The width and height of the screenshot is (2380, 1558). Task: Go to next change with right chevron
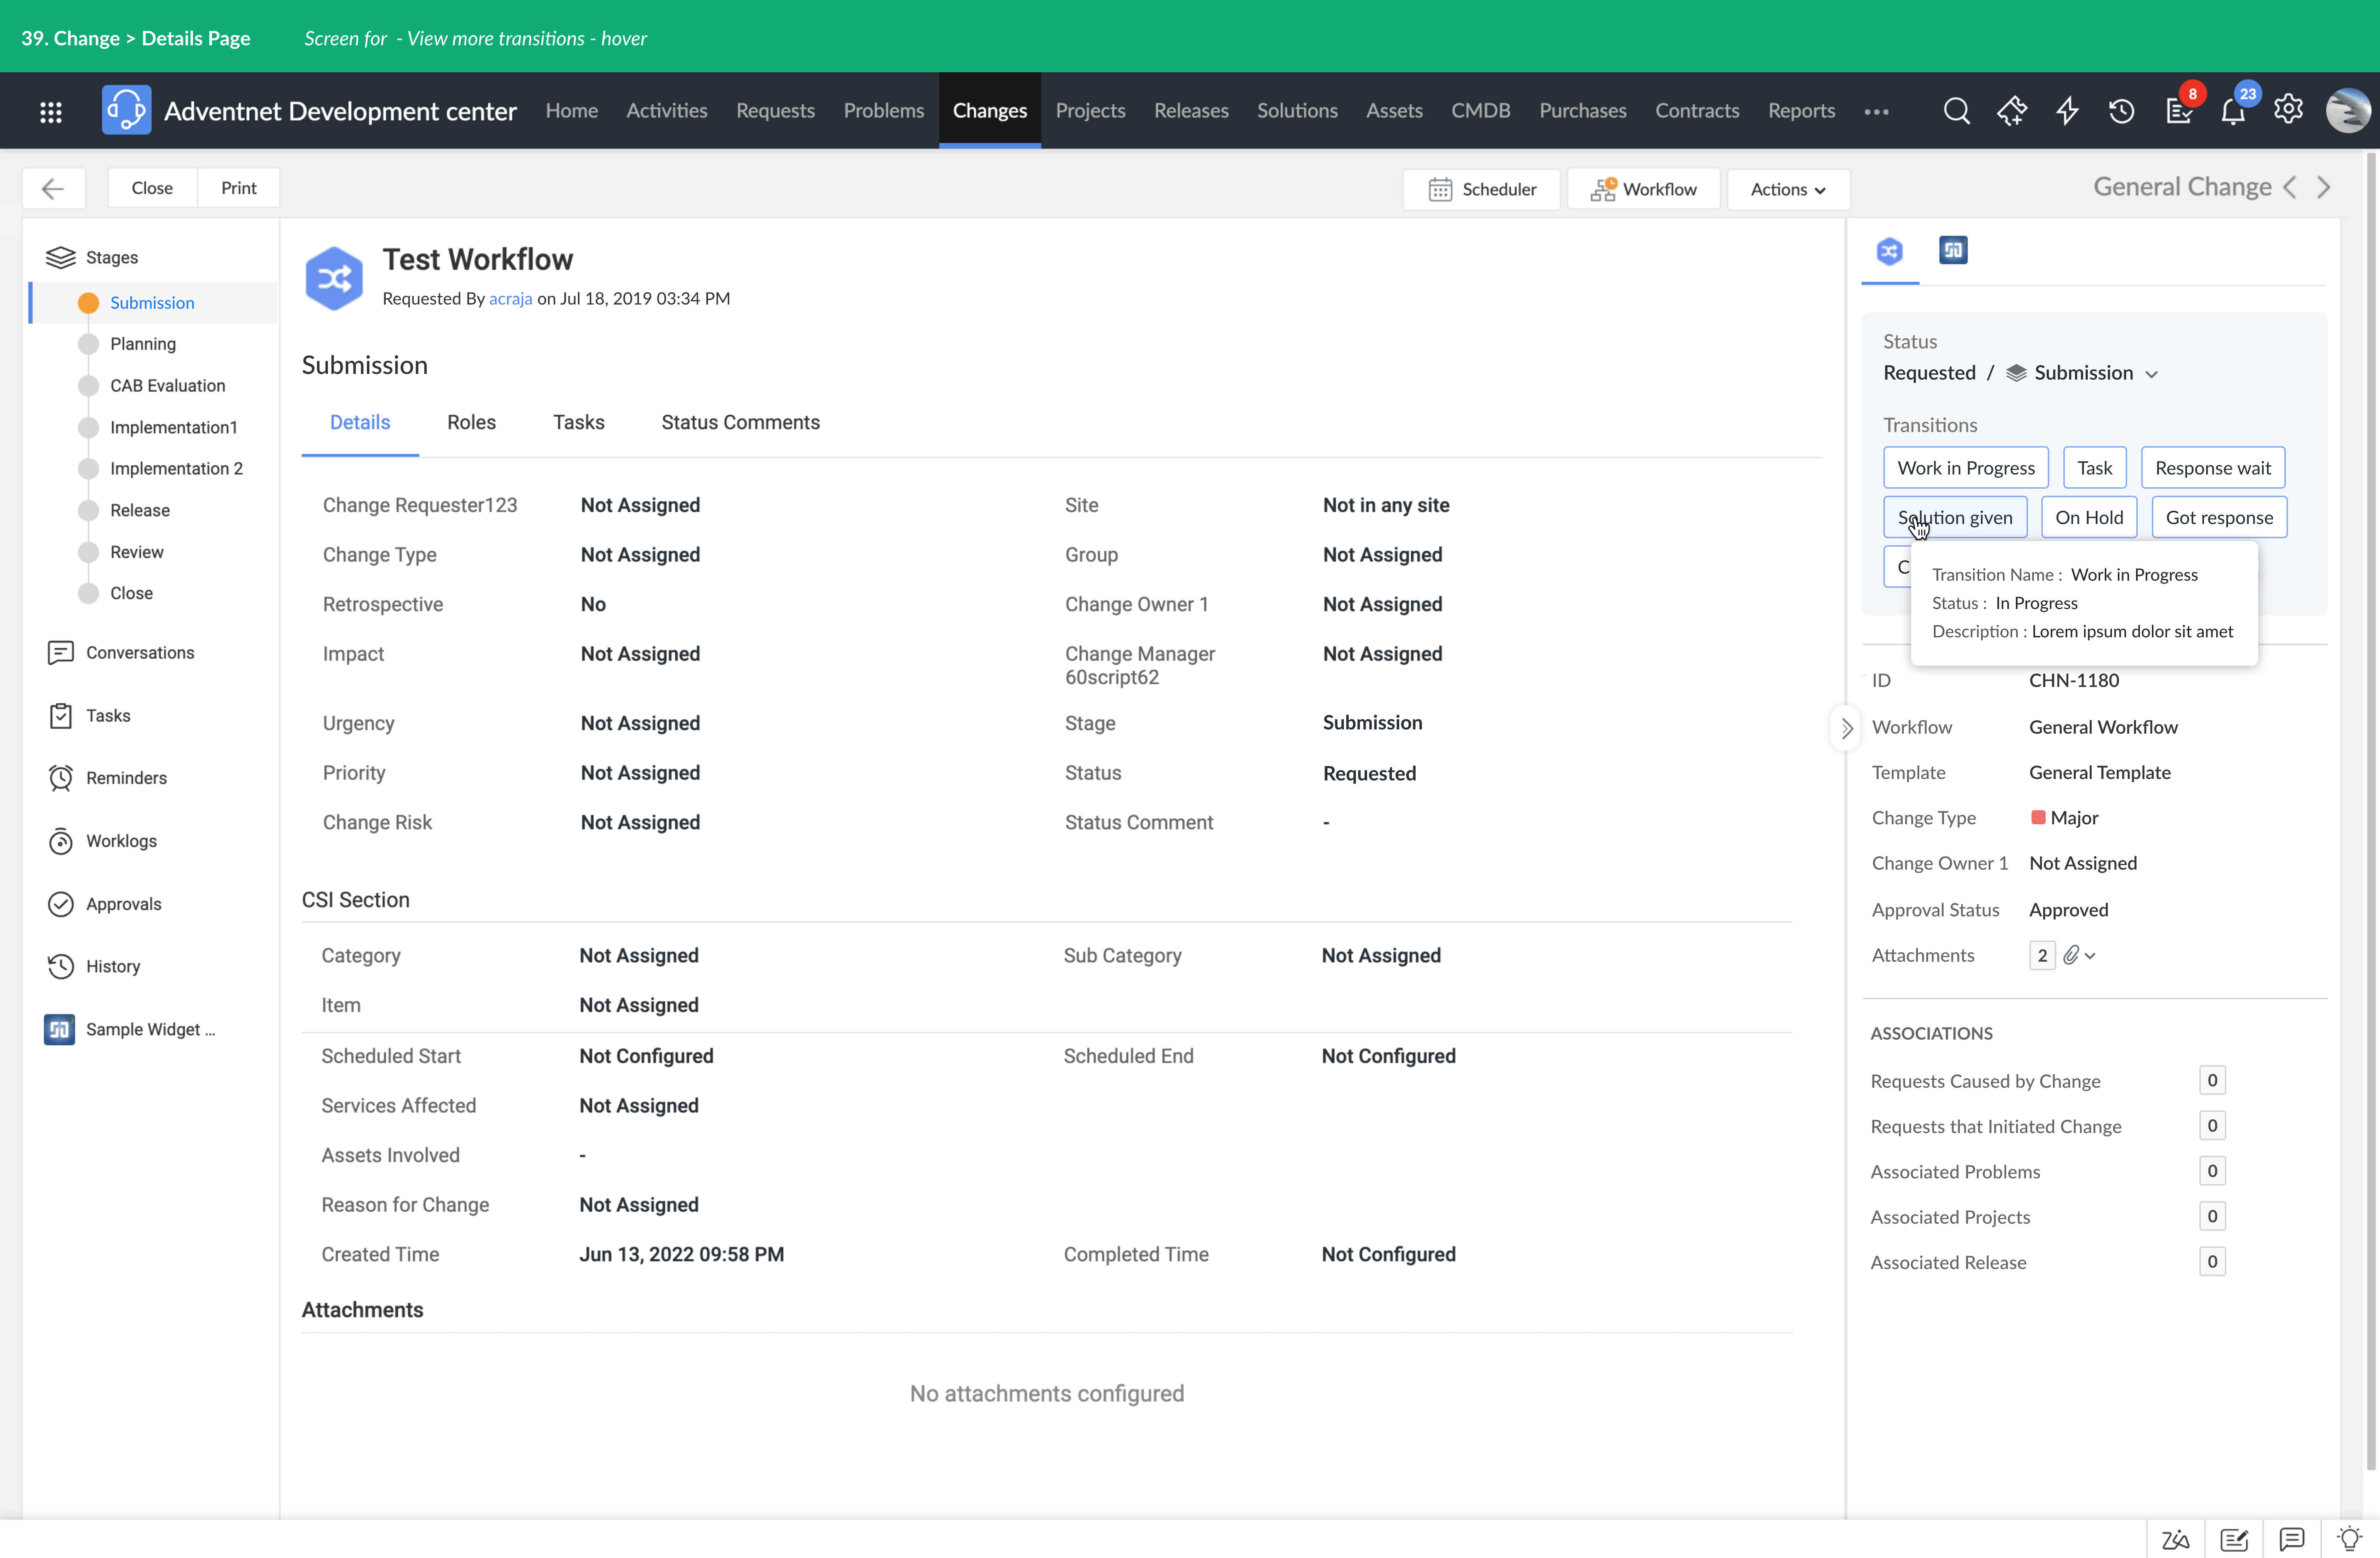point(2324,187)
